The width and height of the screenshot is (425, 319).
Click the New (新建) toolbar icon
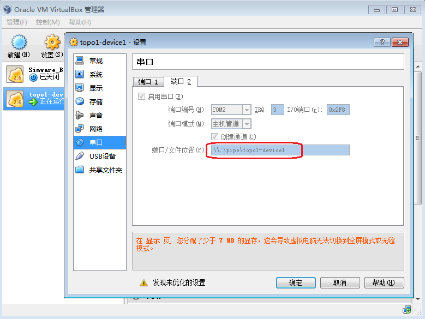pyautogui.click(x=19, y=43)
